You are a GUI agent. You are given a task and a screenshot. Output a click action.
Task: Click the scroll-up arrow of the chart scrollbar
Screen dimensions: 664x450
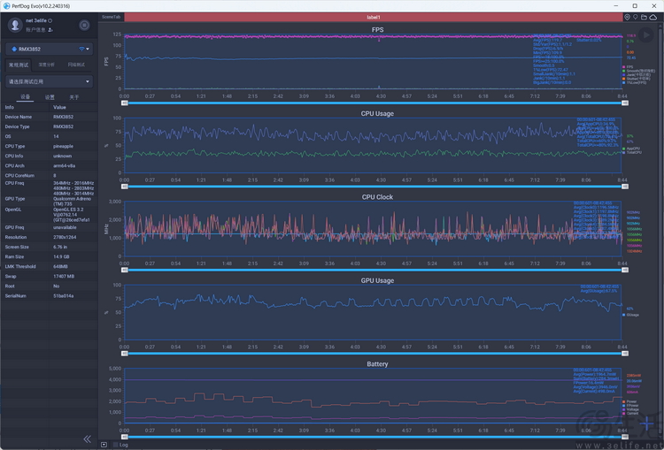[x=661, y=25]
